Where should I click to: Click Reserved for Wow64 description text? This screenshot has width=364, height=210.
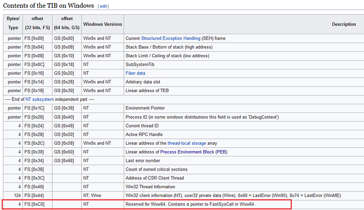[x=190, y=205]
